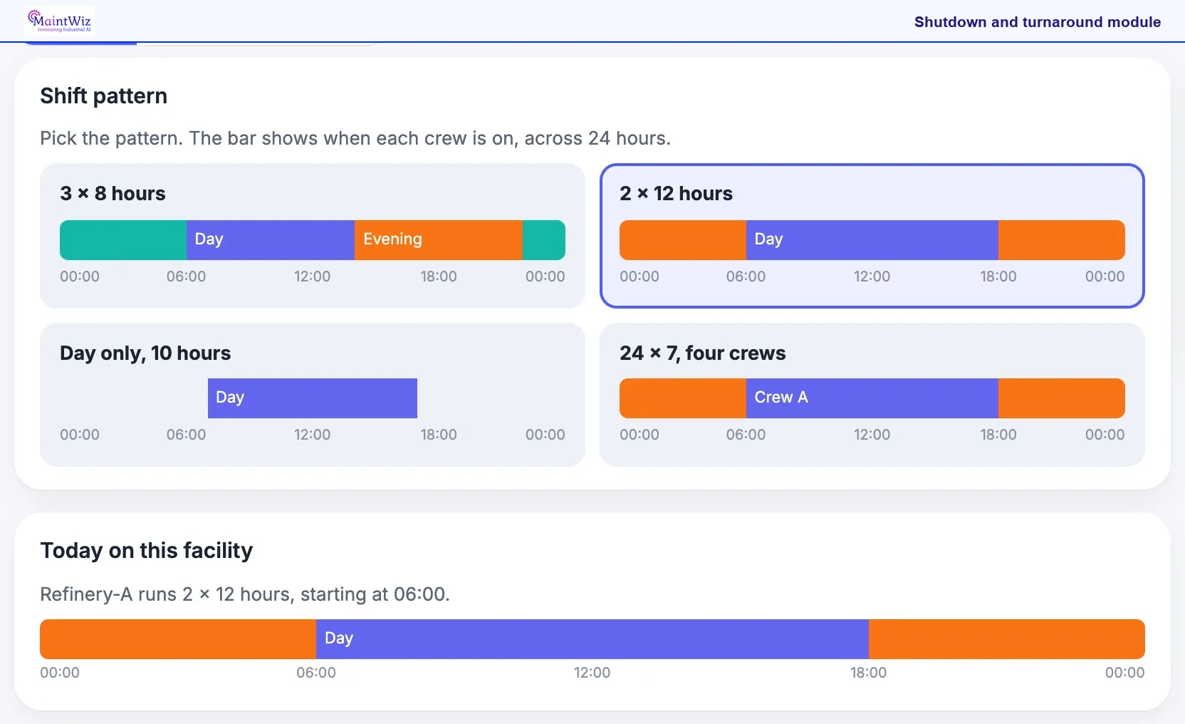
Task: Click the Day segment in the Day only bar
Action: 313,398
